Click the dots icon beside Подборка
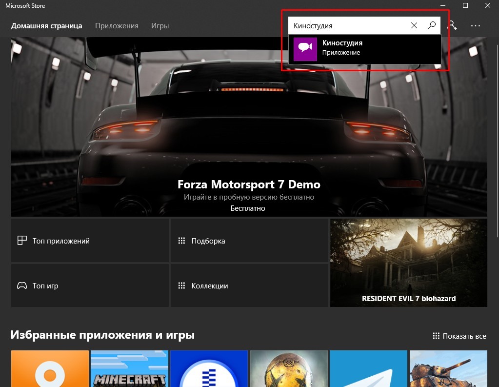Image resolution: width=499 pixels, height=387 pixels. (x=181, y=241)
